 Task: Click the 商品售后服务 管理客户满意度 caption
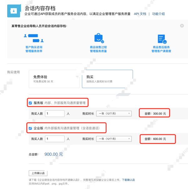[x=161, y=49]
